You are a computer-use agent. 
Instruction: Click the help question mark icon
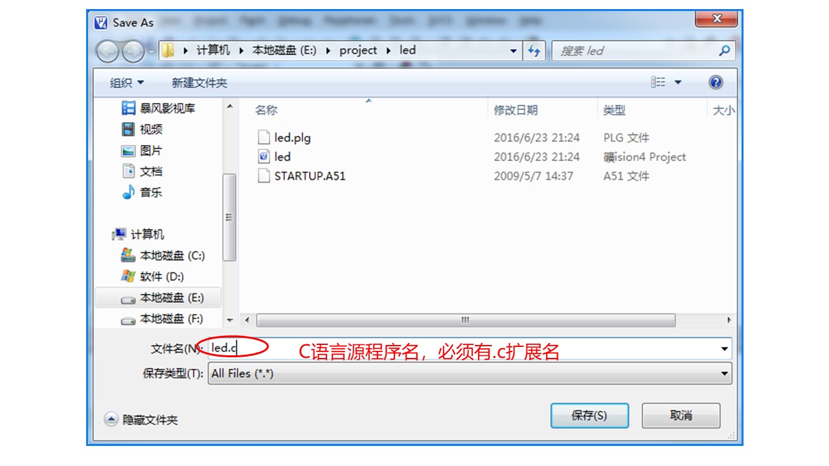716,82
